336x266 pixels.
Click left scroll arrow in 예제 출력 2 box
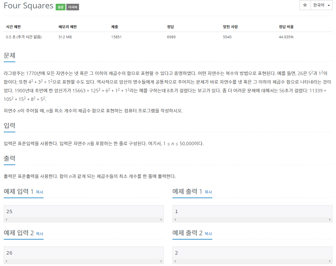click(175, 261)
